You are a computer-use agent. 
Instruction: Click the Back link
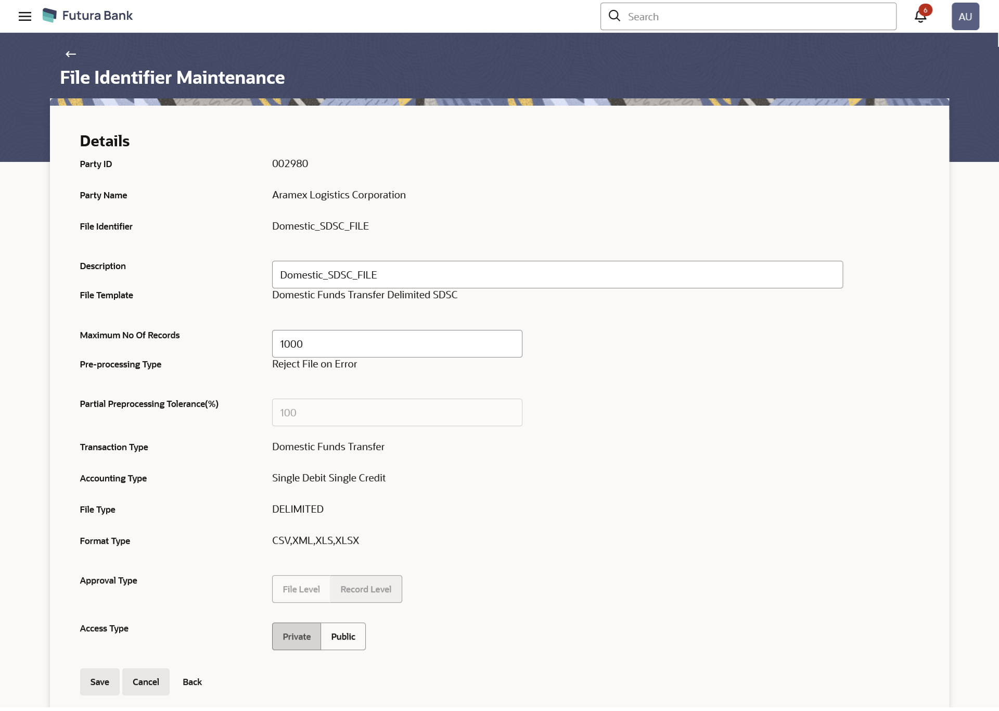point(192,682)
